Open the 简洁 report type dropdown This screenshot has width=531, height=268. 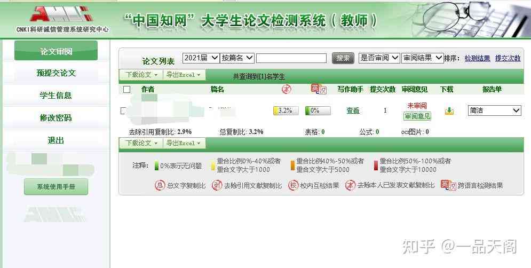point(494,111)
